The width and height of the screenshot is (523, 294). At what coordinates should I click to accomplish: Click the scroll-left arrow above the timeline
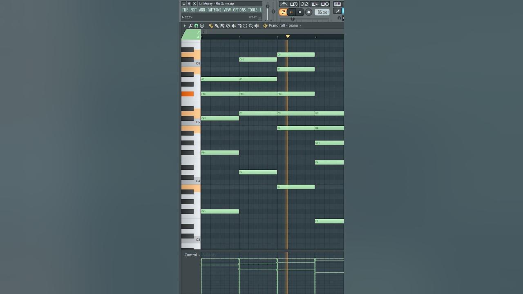point(203,32)
